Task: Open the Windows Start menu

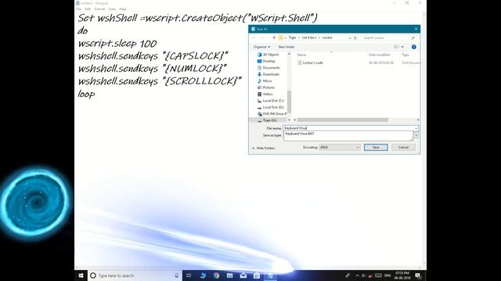Action: [x=81, y=276]
